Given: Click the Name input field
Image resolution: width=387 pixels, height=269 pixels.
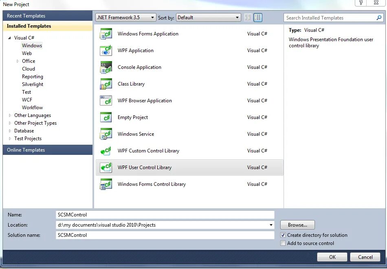Looking at the screenshot, I should pyautogui.click(x=165, y=215).
